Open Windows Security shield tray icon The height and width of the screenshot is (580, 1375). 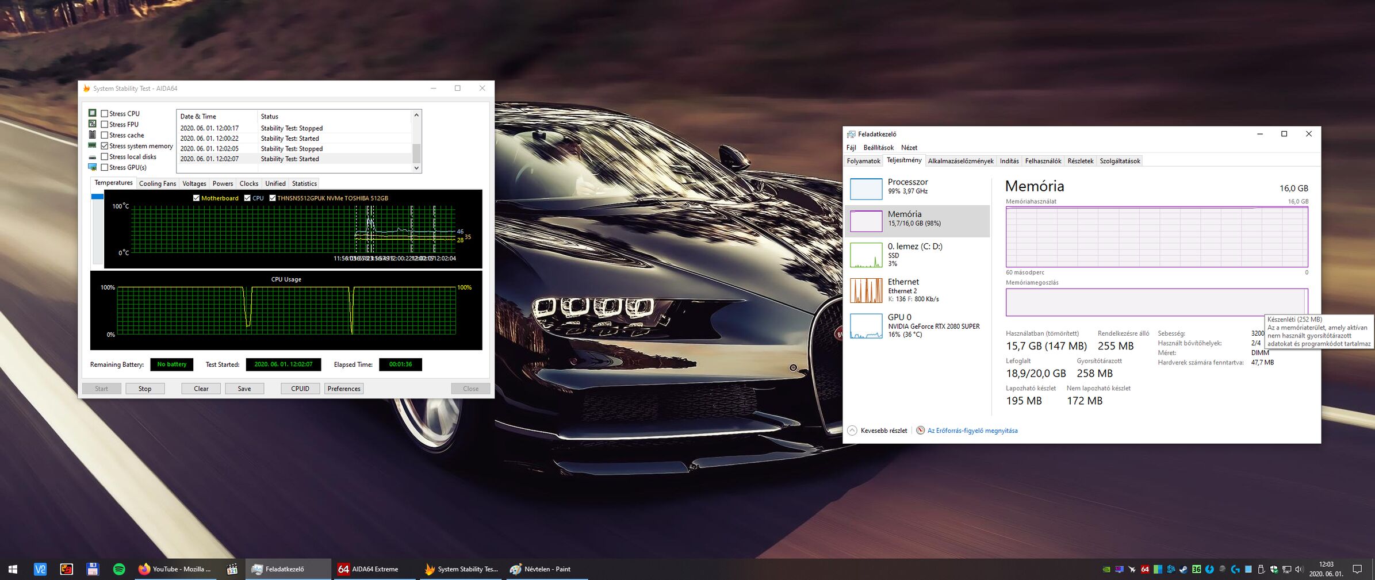click(x=1274, y=569)
